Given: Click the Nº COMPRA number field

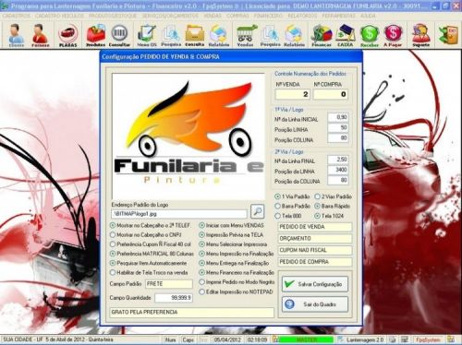Looking at the screenshot, I should click(331, 94).
